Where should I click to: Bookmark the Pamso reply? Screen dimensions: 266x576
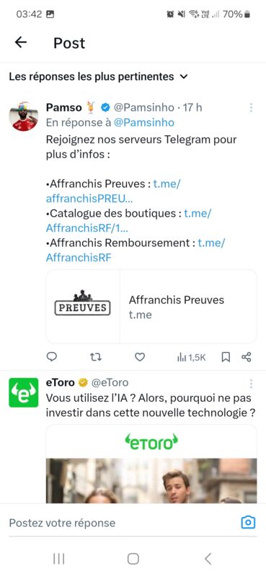[x=226, y=357]
